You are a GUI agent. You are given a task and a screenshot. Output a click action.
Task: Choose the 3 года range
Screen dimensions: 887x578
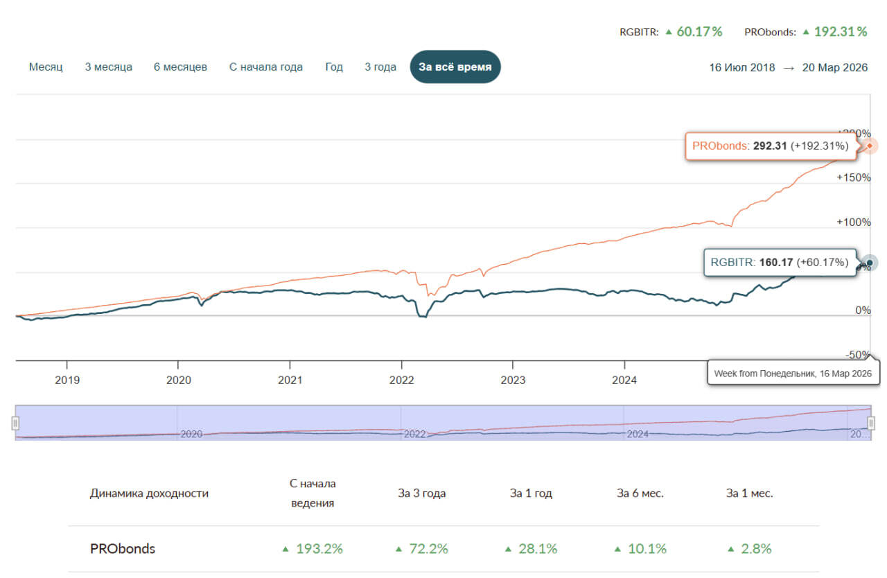coord(380,67)
